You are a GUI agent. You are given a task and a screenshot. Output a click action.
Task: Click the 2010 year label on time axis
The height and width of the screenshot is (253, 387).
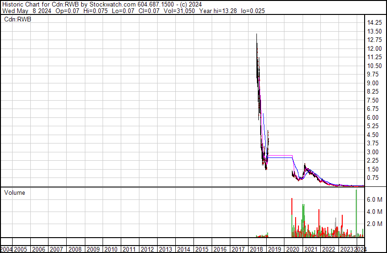click(x=111, y=249)
